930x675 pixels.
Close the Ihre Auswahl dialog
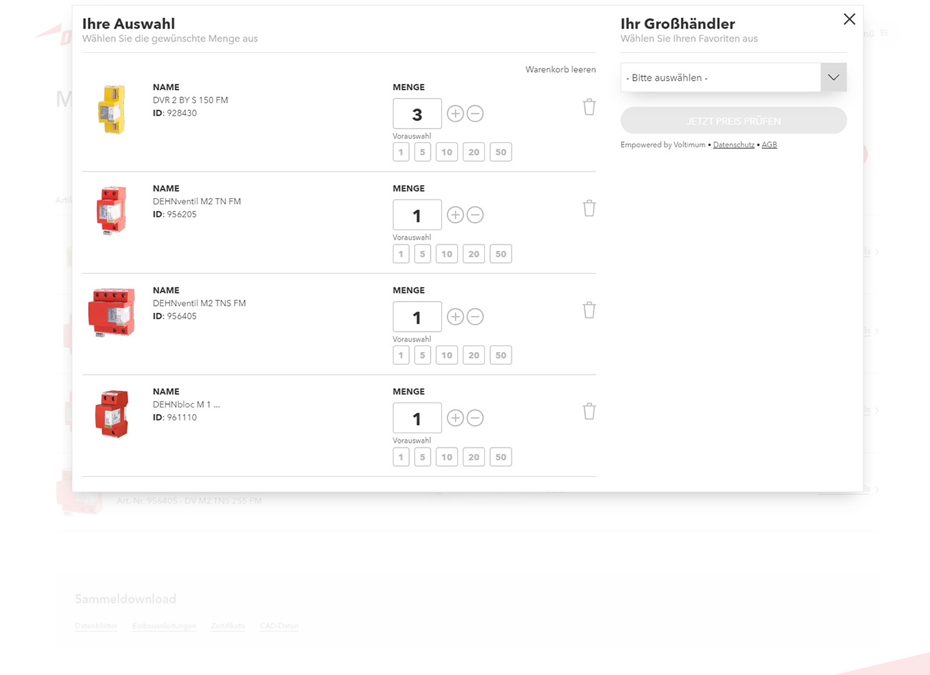tap(849, 19)
